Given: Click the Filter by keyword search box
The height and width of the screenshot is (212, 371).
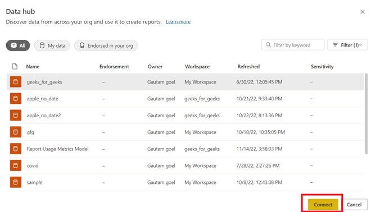Looking at the screenshot, I should point(293,45).
